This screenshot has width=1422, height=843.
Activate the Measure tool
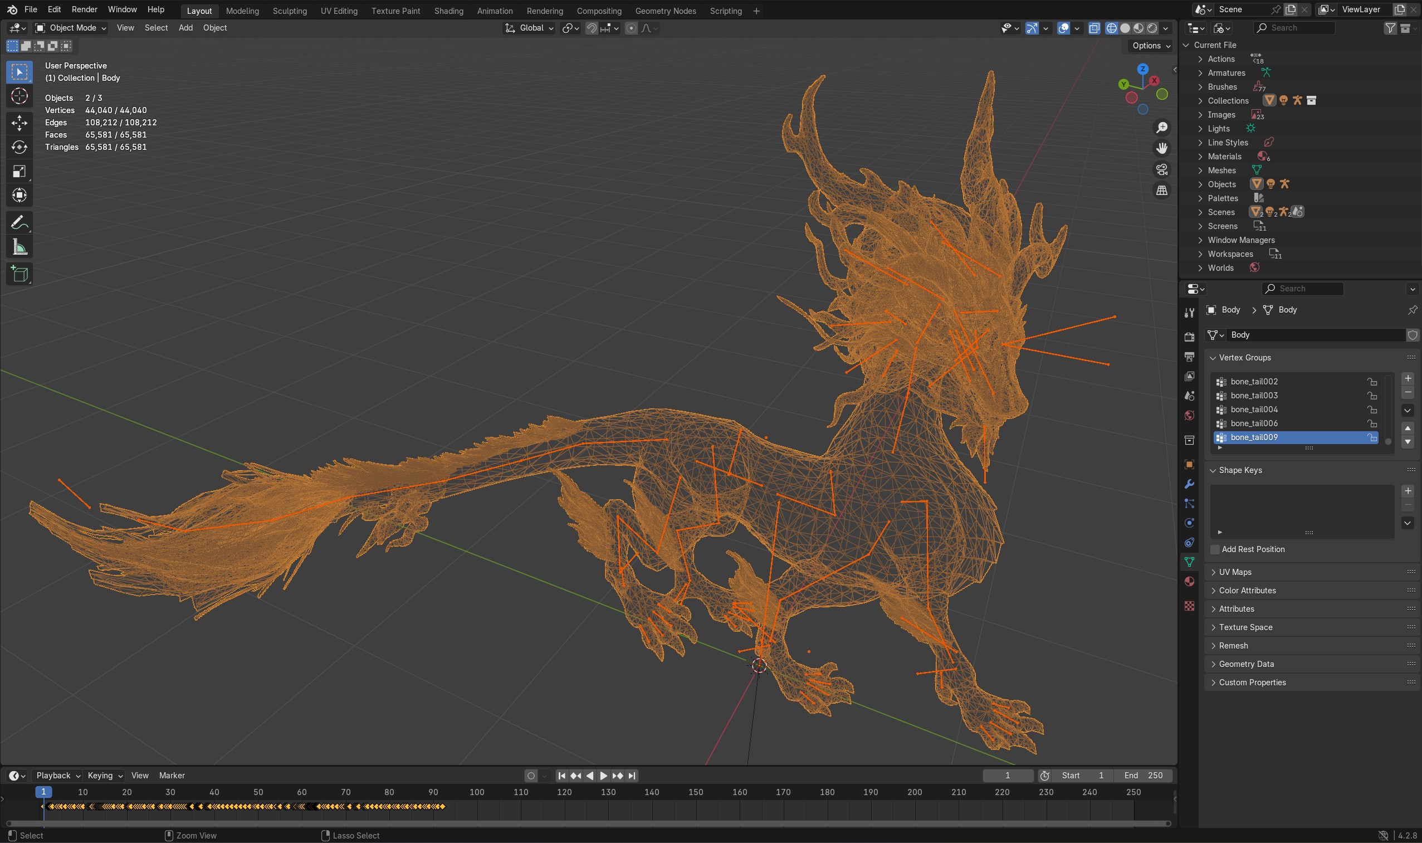tap(19, 247)
